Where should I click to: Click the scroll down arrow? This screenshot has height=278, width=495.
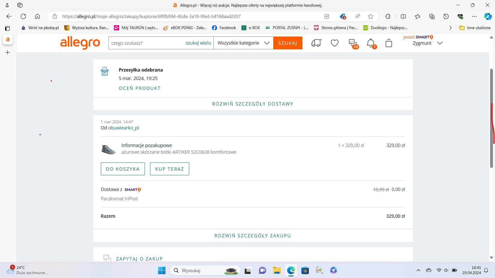pos(491,258)
